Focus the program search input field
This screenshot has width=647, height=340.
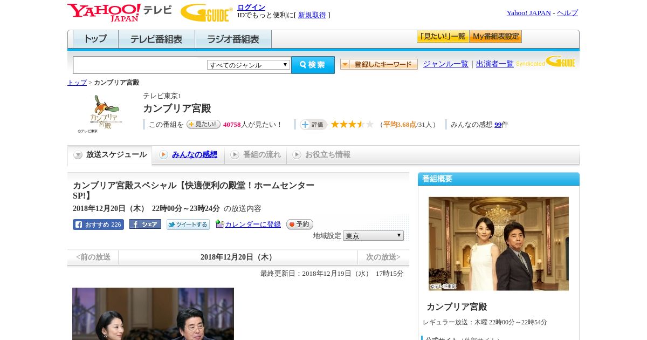(x=140, y=65)
